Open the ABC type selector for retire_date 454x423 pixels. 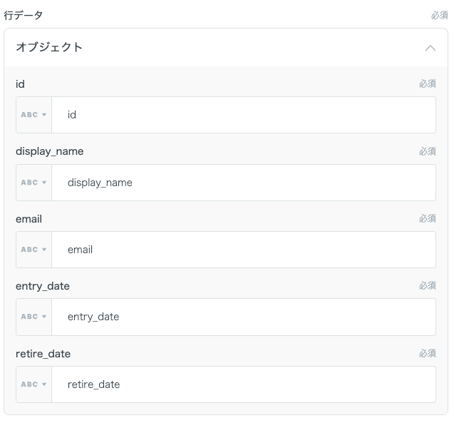tap(33, 384)
